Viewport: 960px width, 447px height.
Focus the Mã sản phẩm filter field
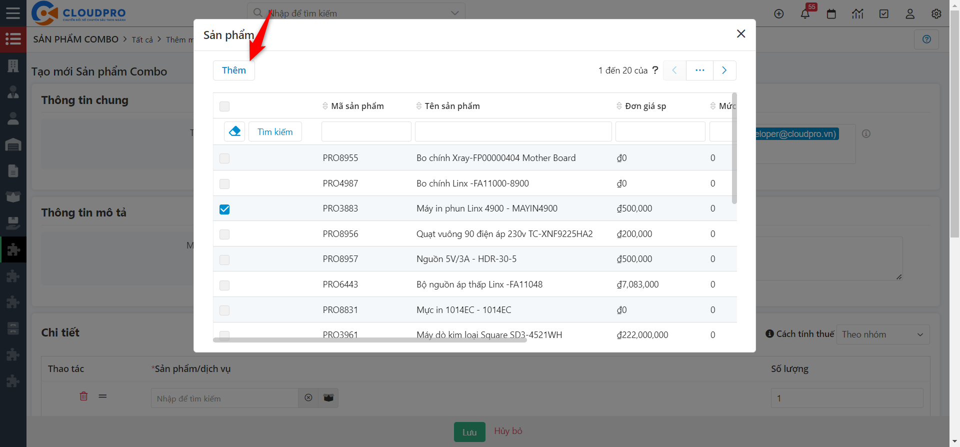point(366,131)
